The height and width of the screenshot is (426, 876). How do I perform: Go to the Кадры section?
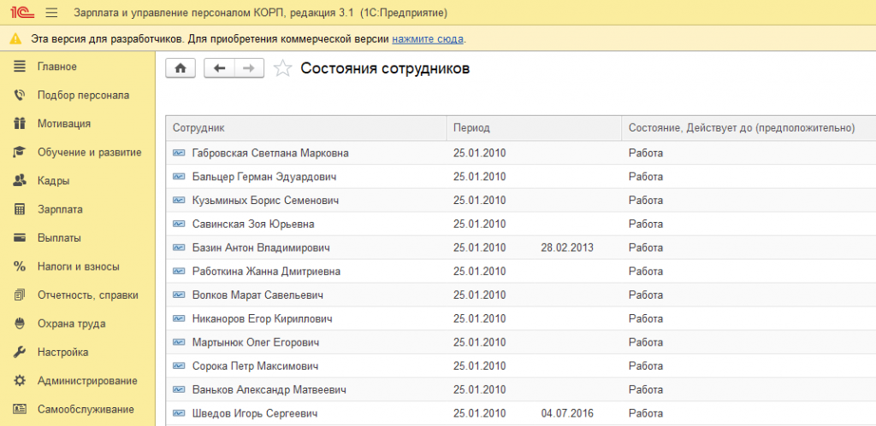[53, 181]
